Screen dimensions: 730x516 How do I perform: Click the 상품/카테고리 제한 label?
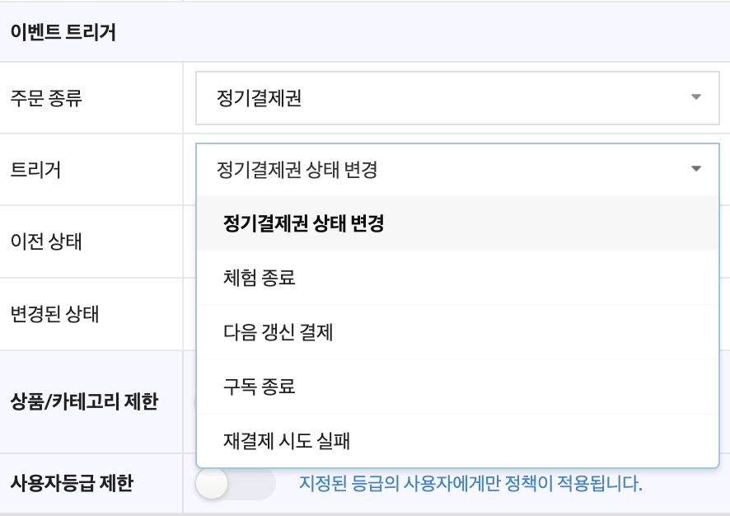[x=84, y=402]
